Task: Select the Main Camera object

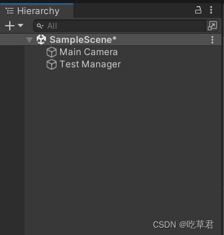Action: 89,52
